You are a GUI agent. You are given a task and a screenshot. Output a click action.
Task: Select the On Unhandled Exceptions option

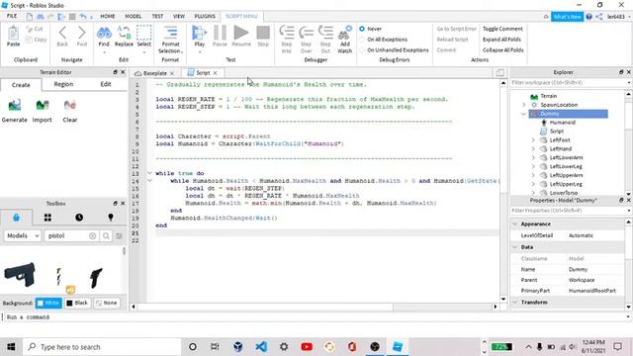point(362,50)
